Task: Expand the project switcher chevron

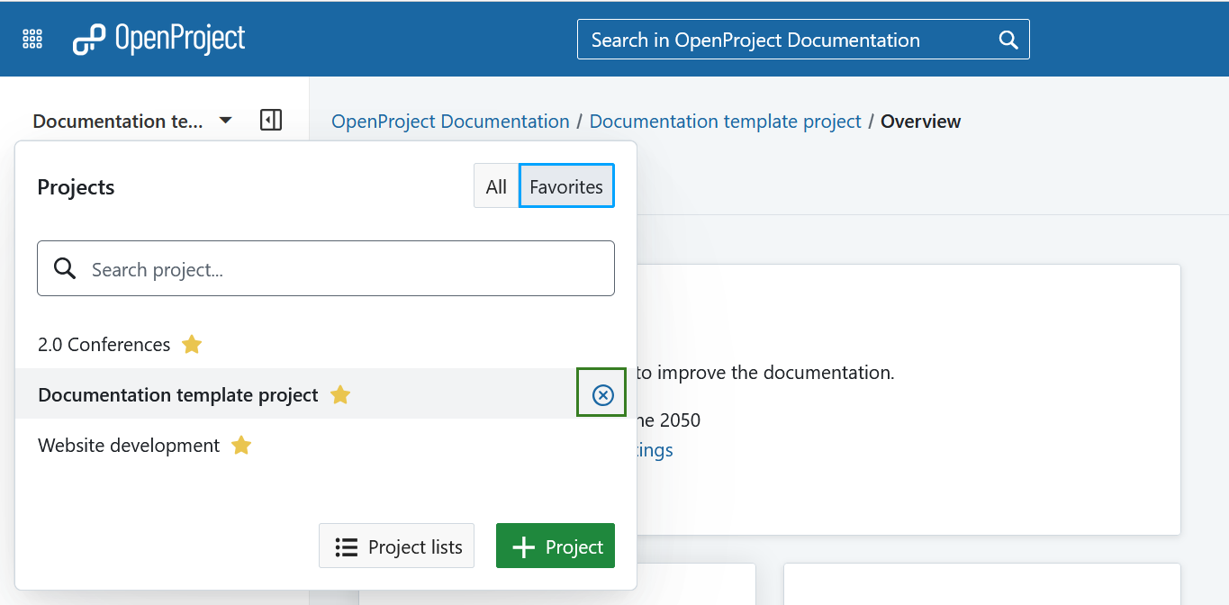Action: tap(225, 120)
